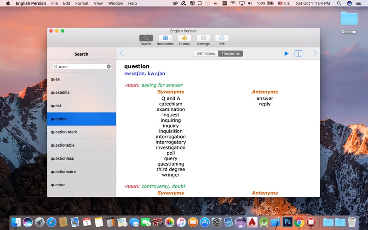Open the Edit menu
The width and height of the screenshot is (368, 230).
pos(66,3)
